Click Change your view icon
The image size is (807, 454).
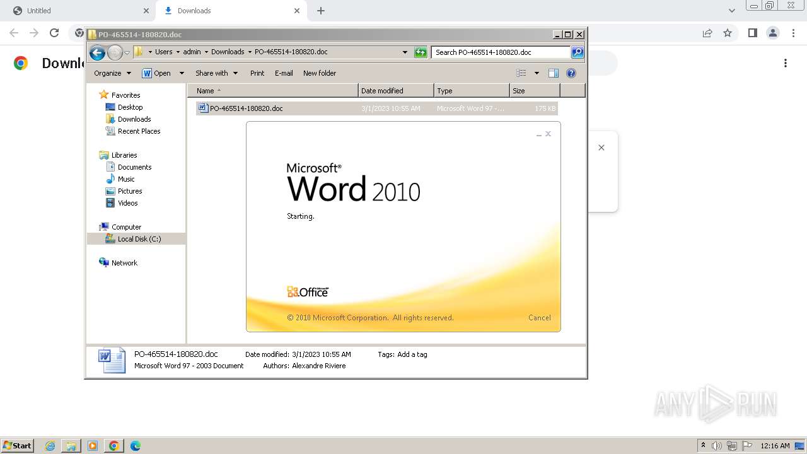(521, 73)
